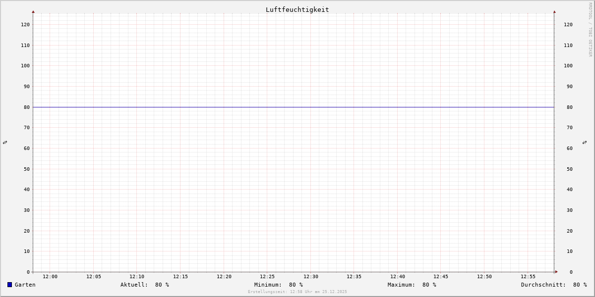Click the 10 label on left axis
The image size is (595, 297).
27,251
